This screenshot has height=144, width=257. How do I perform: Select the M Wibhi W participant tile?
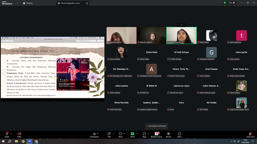point(151,86)
